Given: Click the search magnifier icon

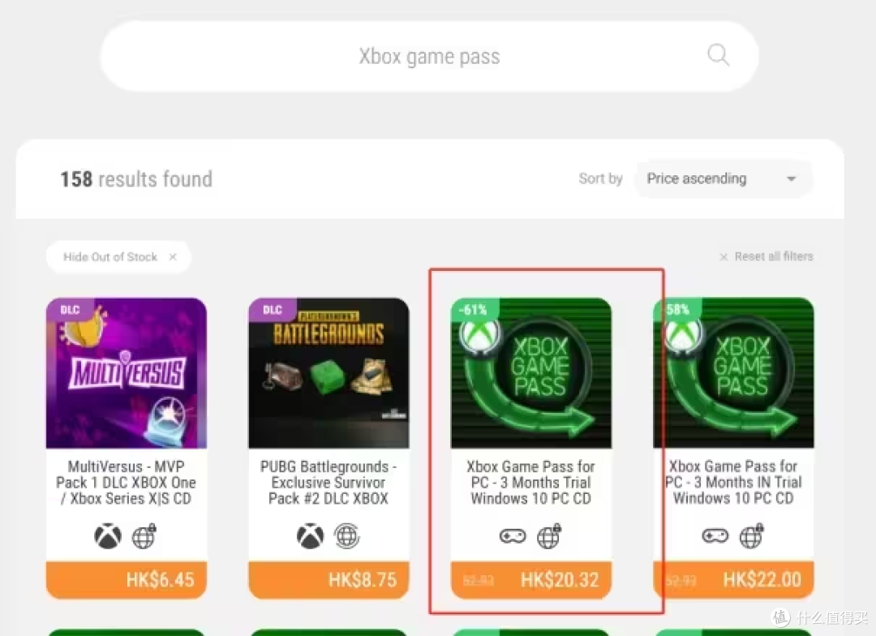Looking at the screenshot, I should tap(717, 54).
